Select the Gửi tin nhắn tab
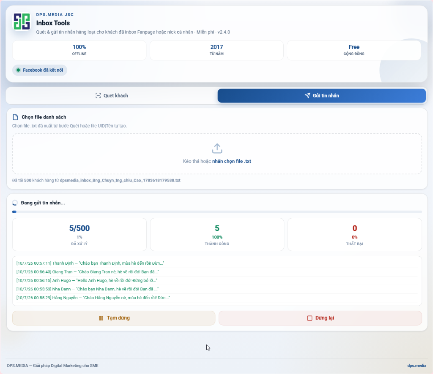This screenshot has width=433, height=374. (x=322, y=96)
